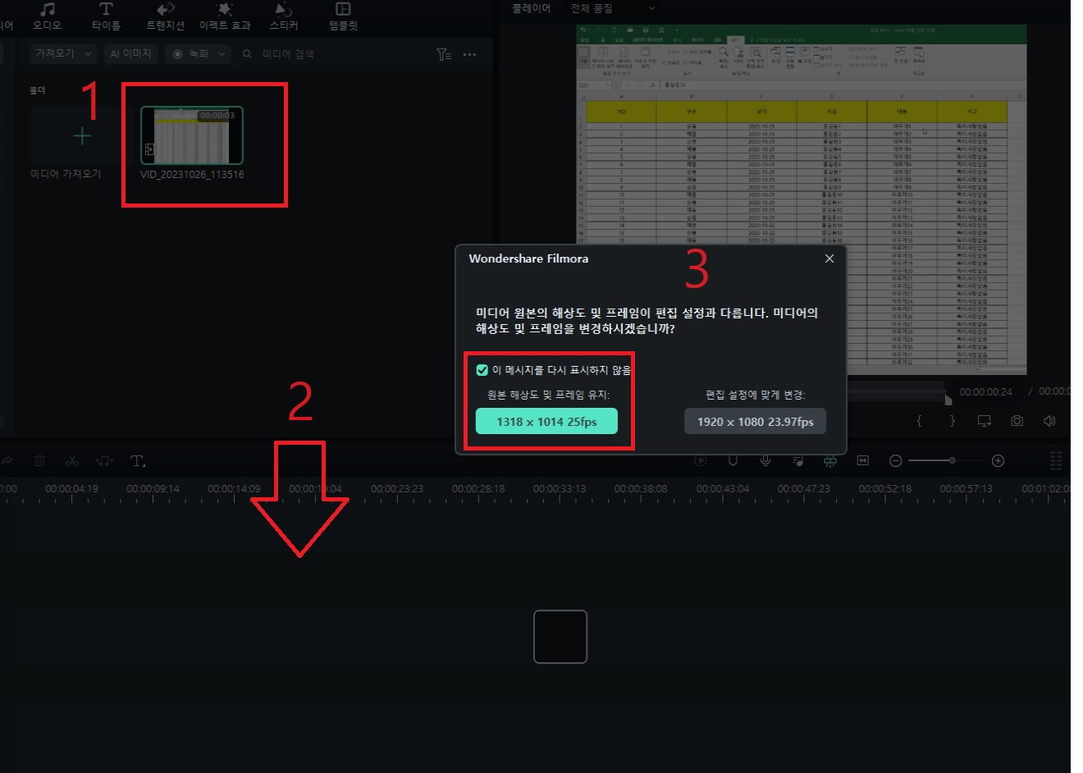Click the plus zoom in timeline button
Viewport: 1083px width, 773px height.
[998, 461]
